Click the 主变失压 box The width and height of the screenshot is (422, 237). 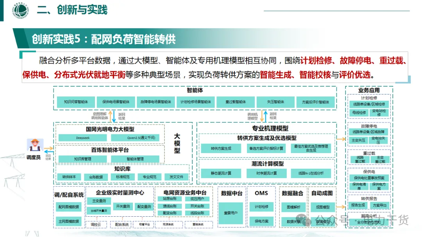click(358, 141)
